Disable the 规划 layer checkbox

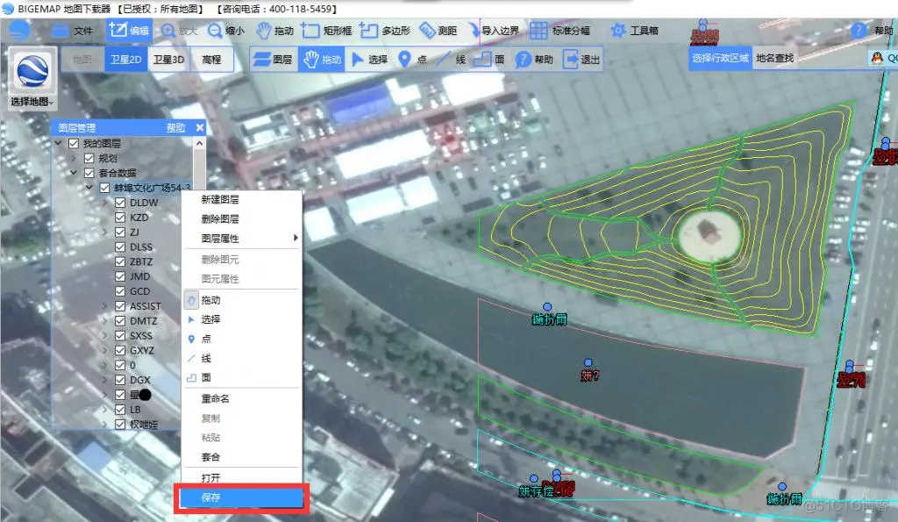pyautogui.click(x=89, y=157)
